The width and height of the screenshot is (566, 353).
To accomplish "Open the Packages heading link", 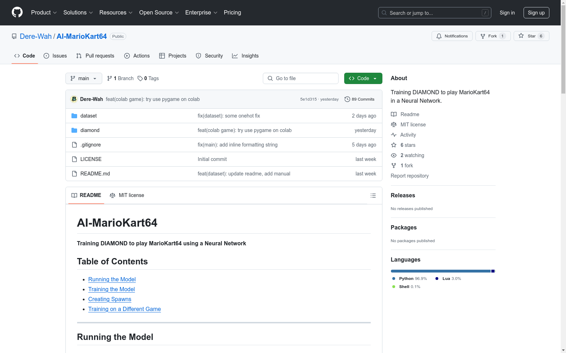I will 404,227.
